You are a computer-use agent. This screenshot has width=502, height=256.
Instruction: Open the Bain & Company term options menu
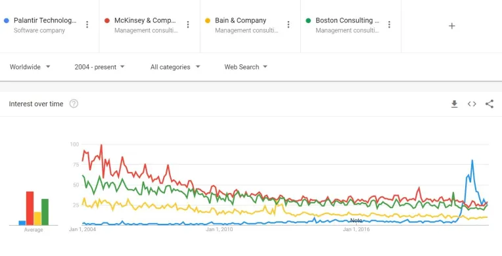coord(288,25)
